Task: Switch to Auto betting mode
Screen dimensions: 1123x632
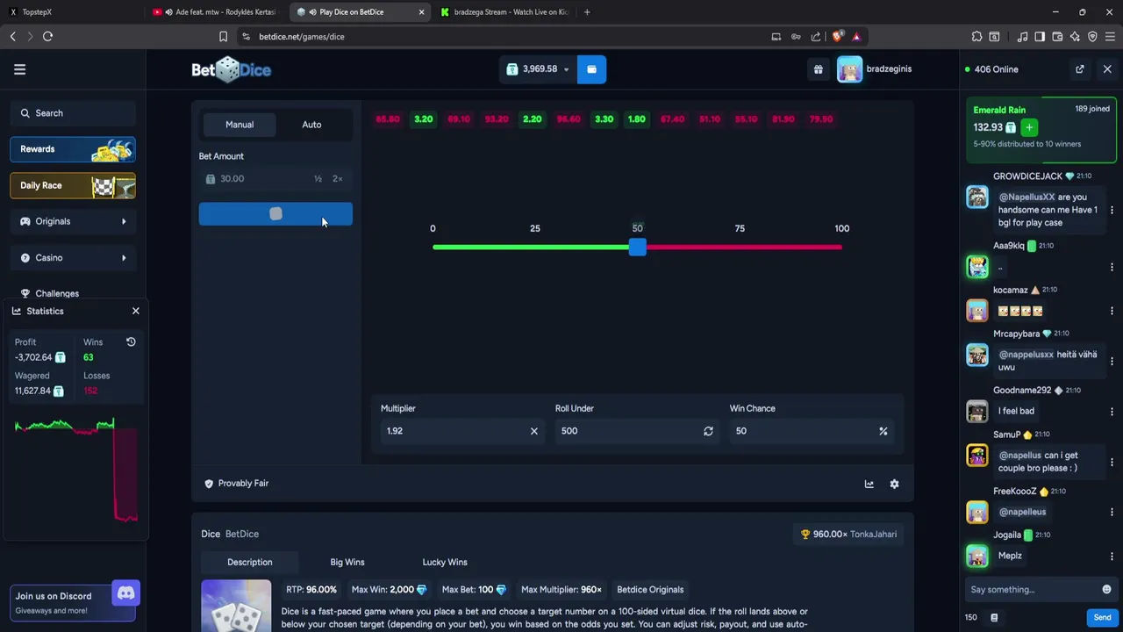Action: (311, 125)
